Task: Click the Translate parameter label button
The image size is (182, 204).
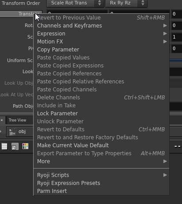Action: tap(21, 14)
